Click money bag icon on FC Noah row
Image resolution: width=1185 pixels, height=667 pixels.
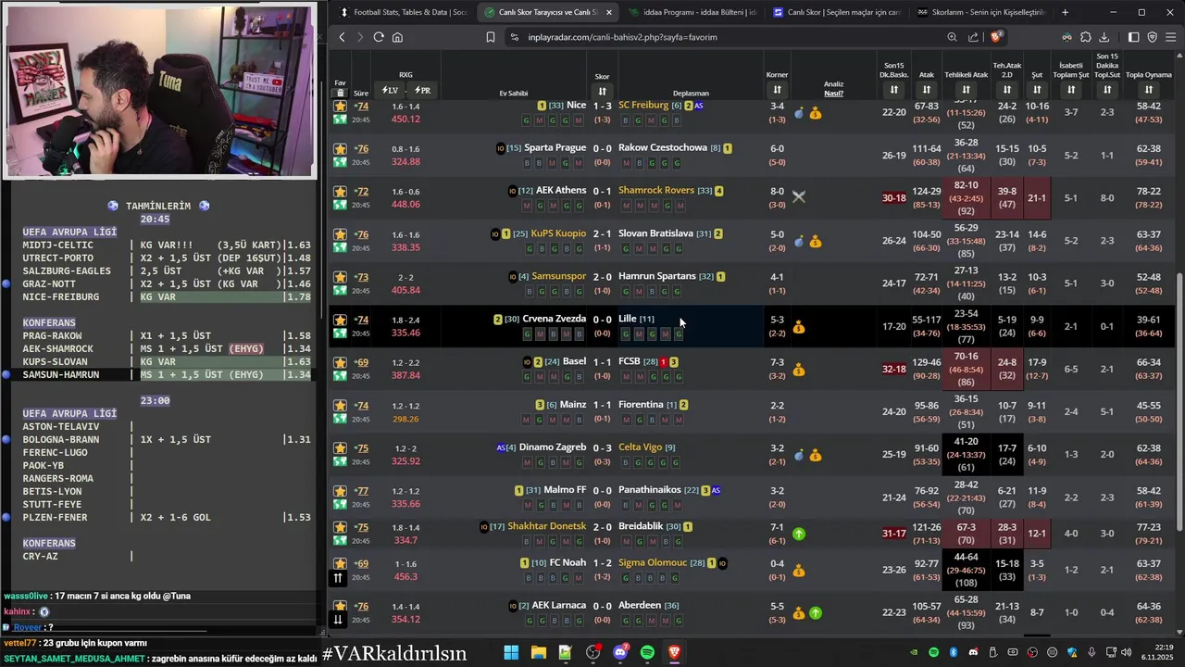tap(799, 571)
